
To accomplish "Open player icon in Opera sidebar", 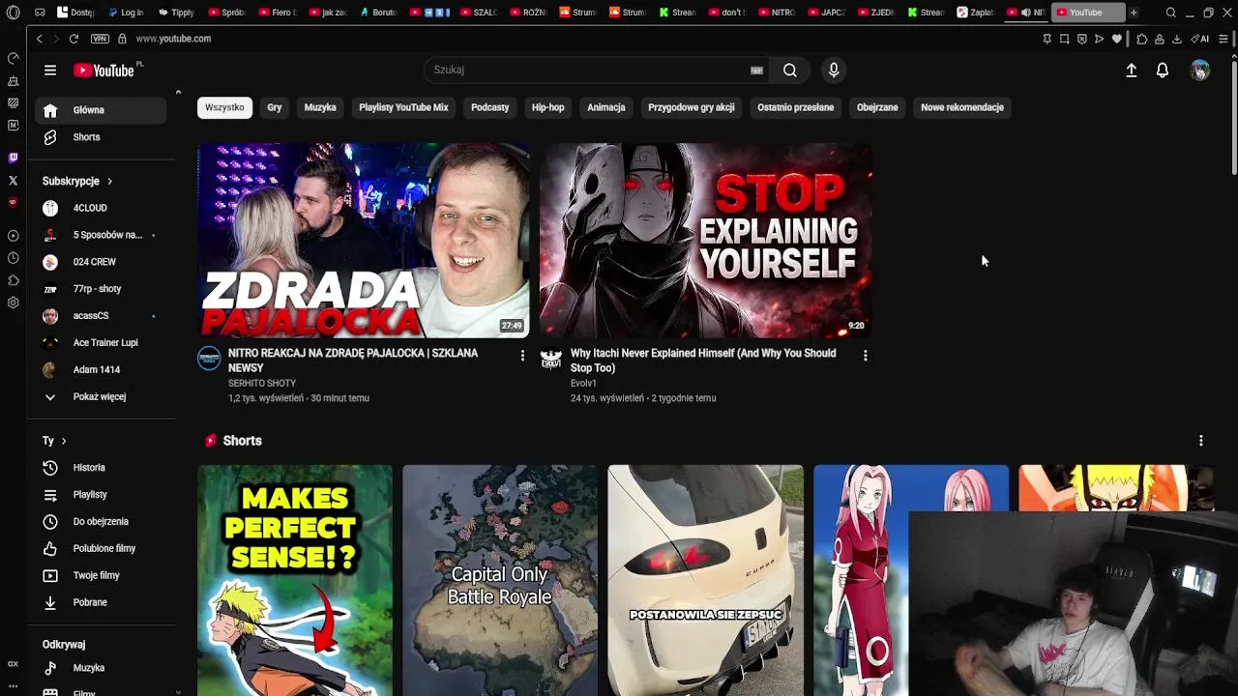I will click(13, 236).
